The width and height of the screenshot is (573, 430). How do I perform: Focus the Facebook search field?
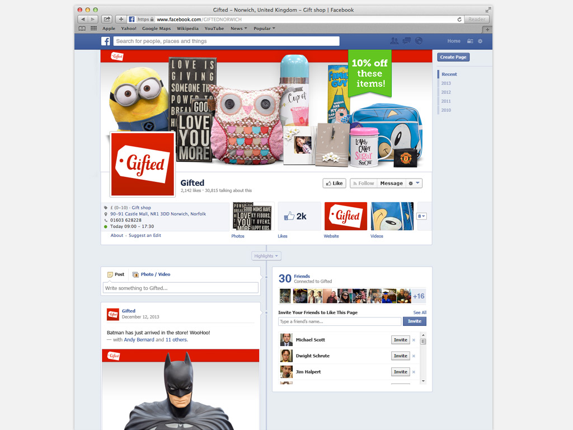[226, 41]
